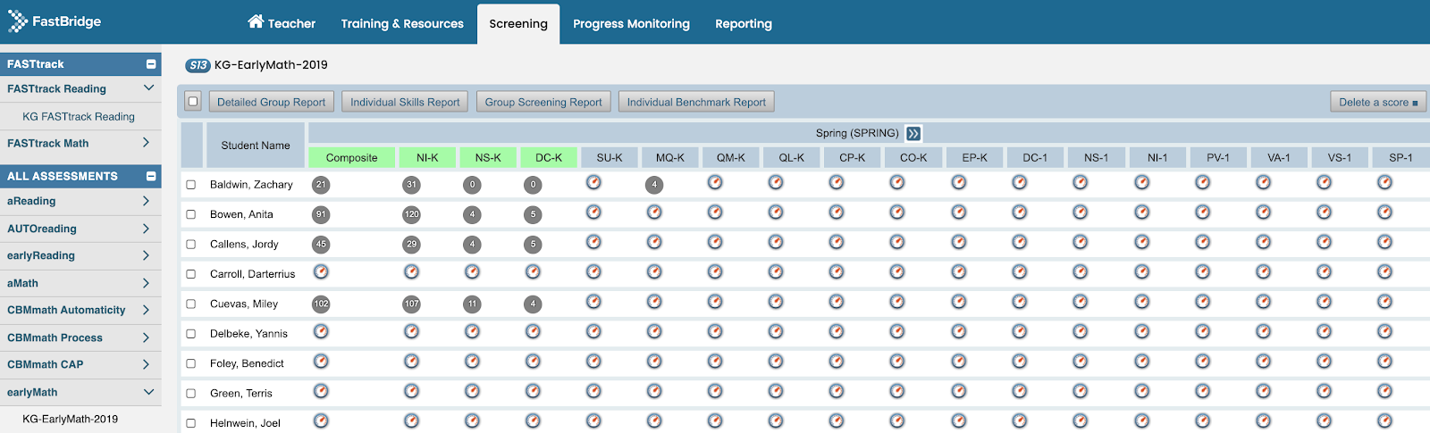Expand the FASTtrack Math group

point(146,143)
